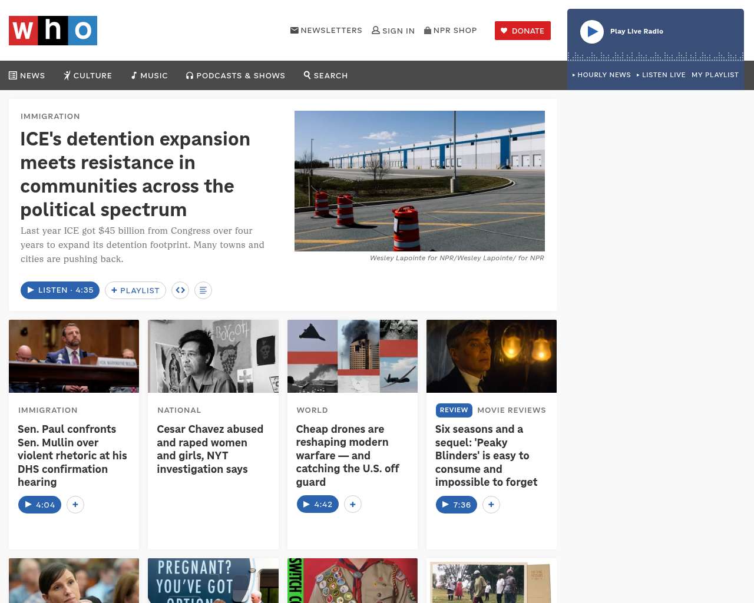Open Search in navigation bar
This screenshot has height=603, width=754.
(326, 75)
